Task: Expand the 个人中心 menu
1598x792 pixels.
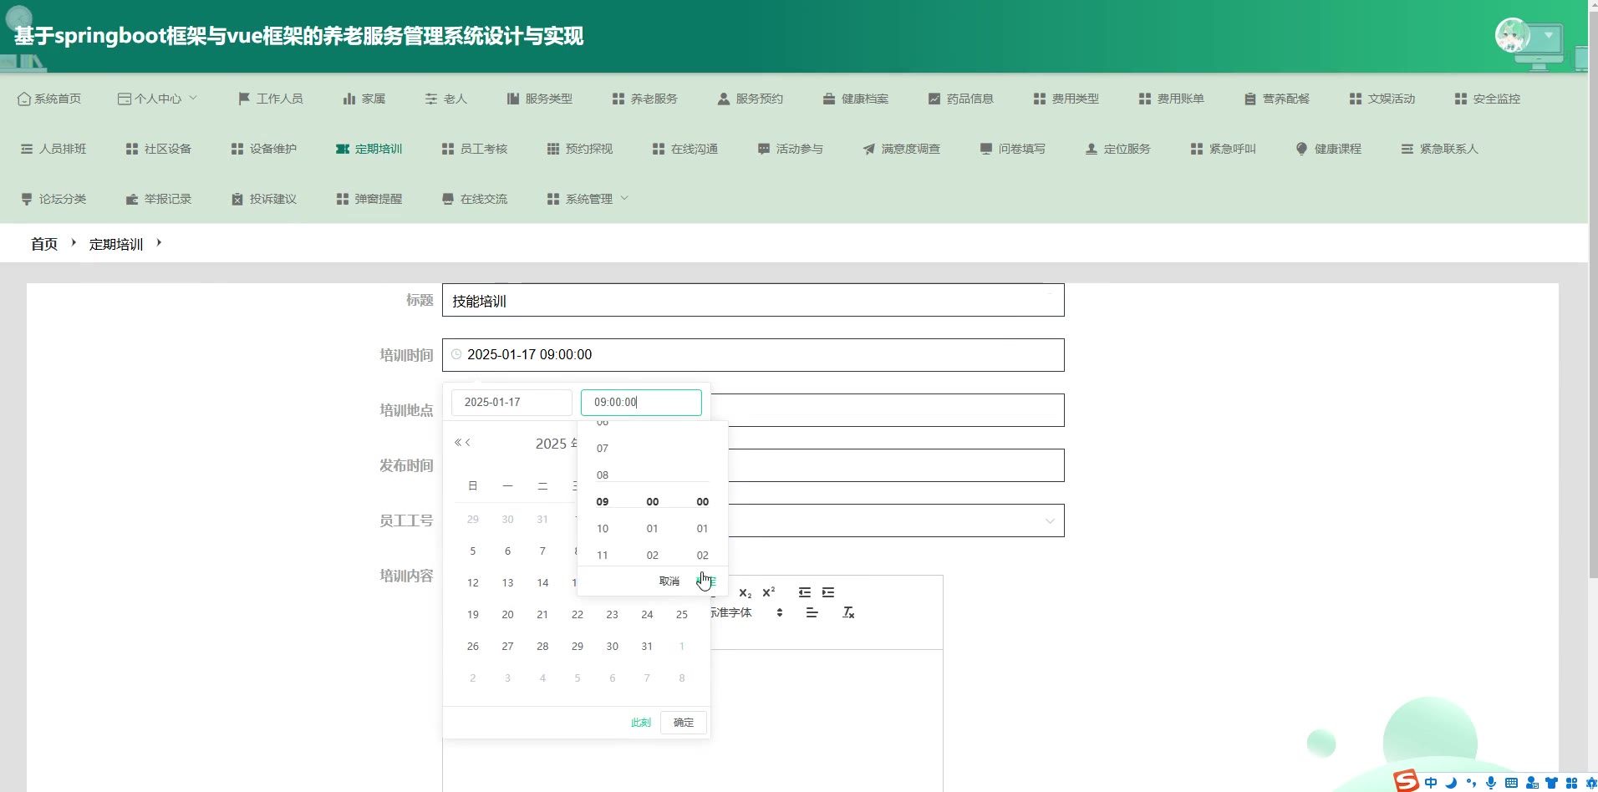Action: pos(158,99)
